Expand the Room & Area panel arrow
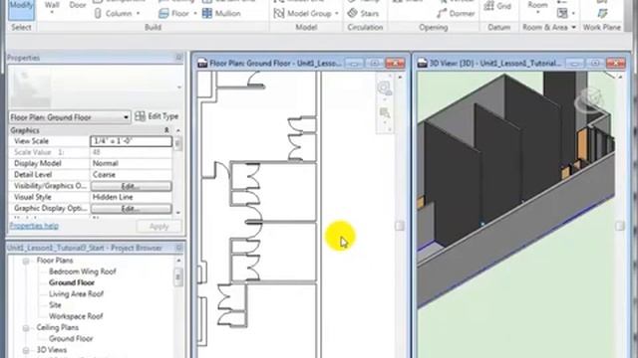The image size is (638, 358). [x=574, y=27]
